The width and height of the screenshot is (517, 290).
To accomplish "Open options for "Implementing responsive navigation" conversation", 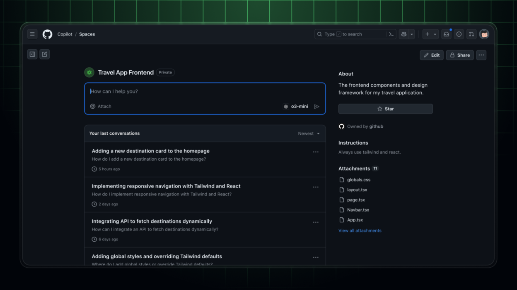I will pyautogui.click(x=316, y=187).
